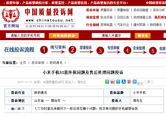Viewport: 166px width, 116px height.
Task: Open 政府抽查公告 menu item
Action: (142, 17)
